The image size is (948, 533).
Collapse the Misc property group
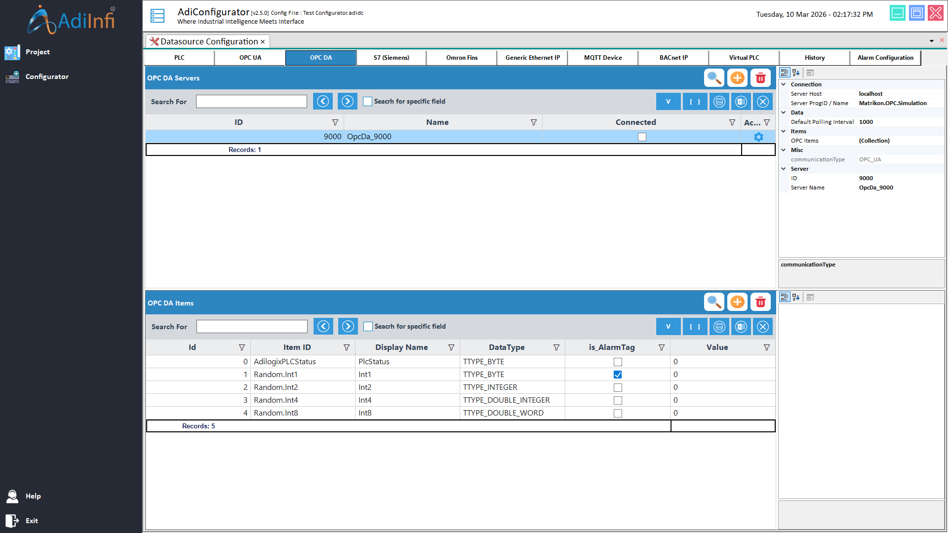click(x=784, y=150)
